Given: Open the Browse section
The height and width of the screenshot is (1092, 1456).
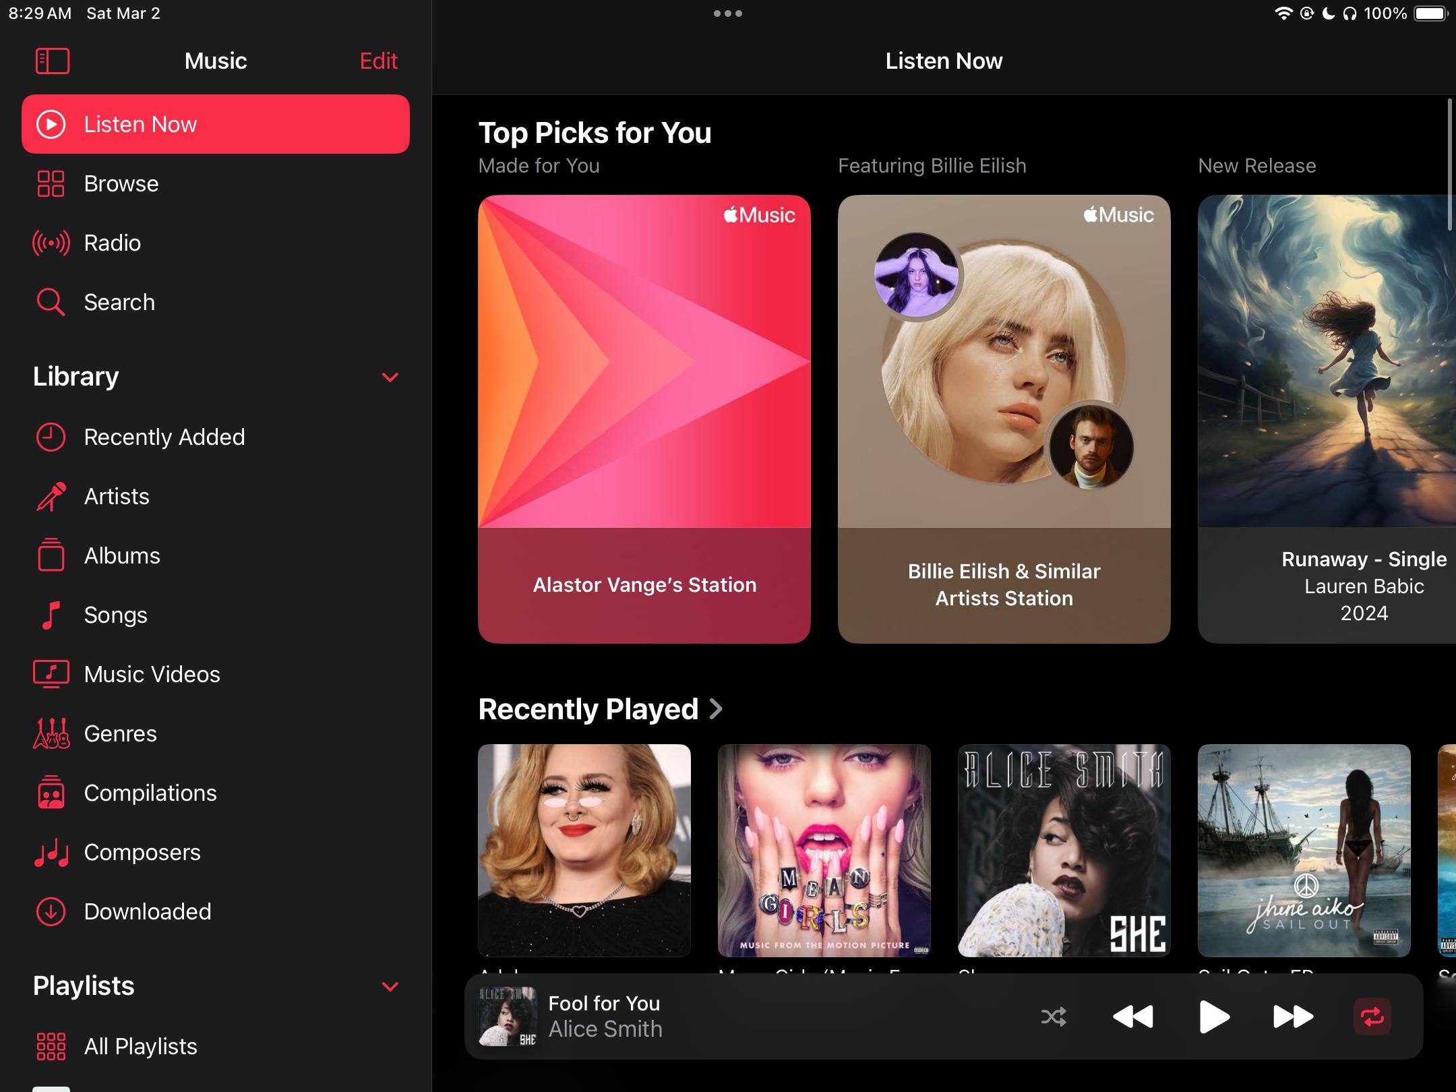Looking at the screenshot, I should [121, 183].
